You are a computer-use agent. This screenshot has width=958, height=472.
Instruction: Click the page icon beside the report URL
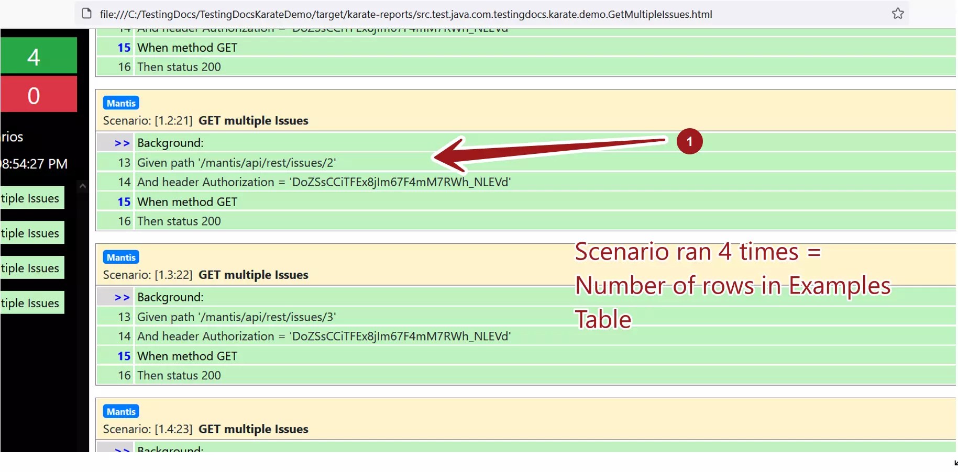85,14
